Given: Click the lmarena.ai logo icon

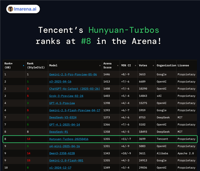Looking at the screenshot, I should click(10, 9).
